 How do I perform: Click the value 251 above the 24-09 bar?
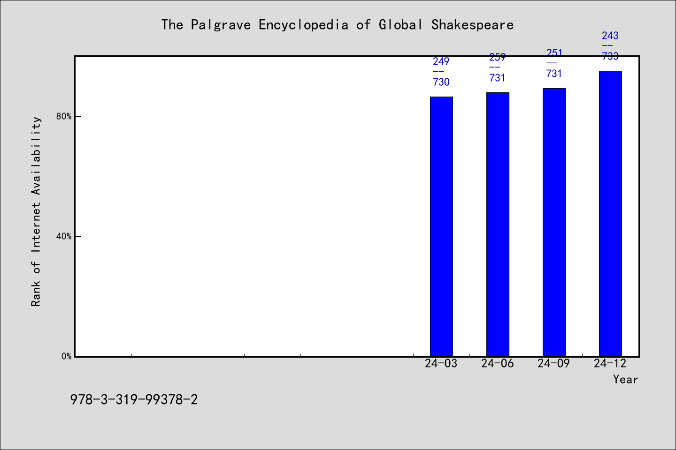pos(554,53)
